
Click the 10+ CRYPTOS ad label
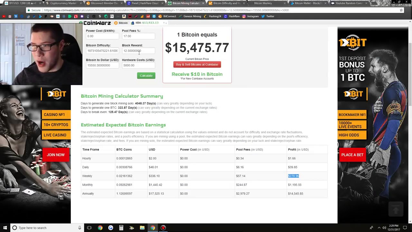coord(56,125)
